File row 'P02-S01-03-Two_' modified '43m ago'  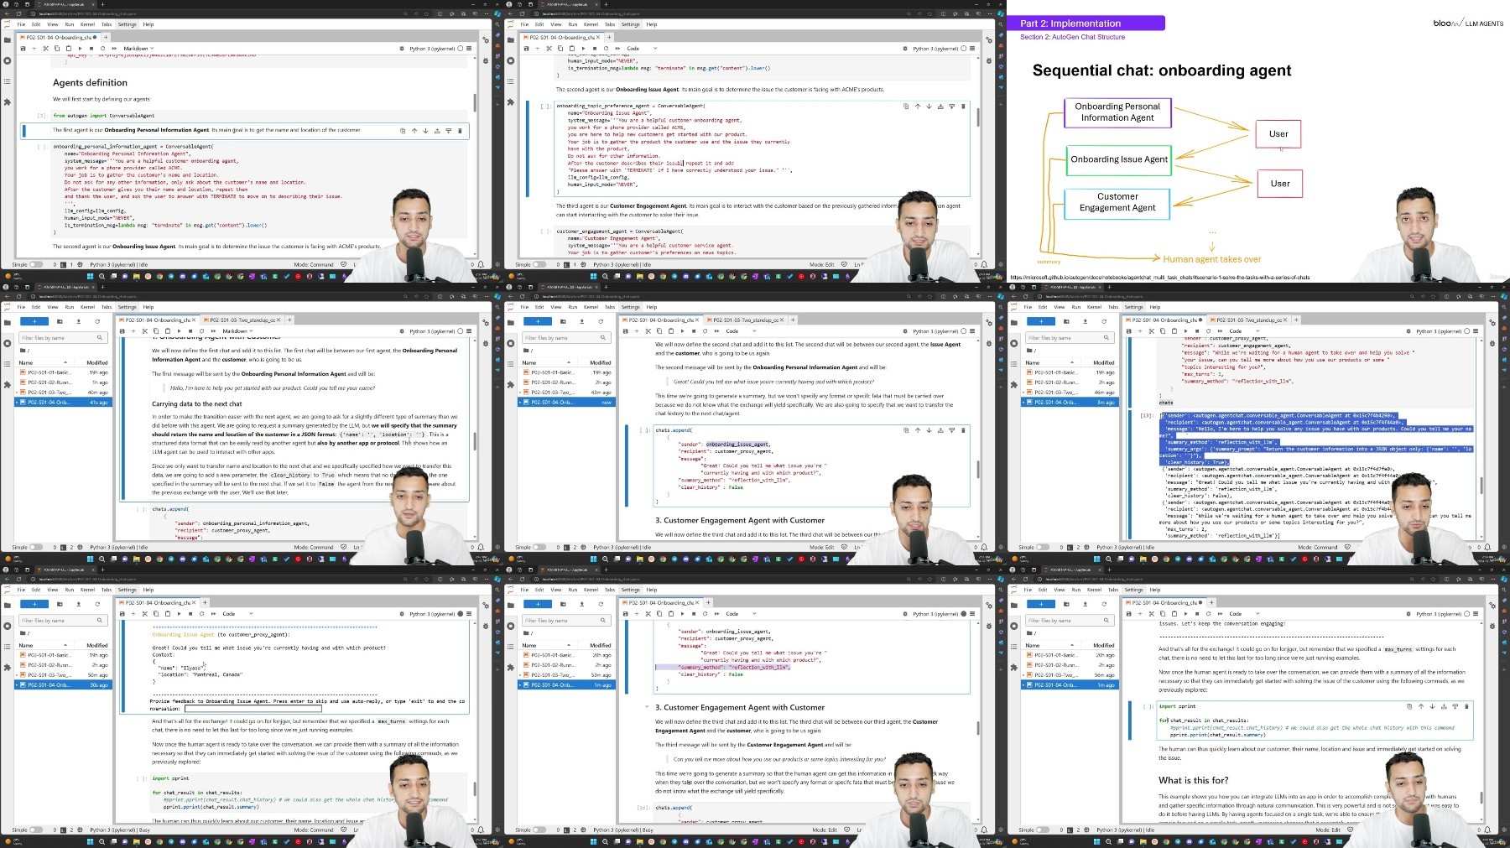coord(567,393)
